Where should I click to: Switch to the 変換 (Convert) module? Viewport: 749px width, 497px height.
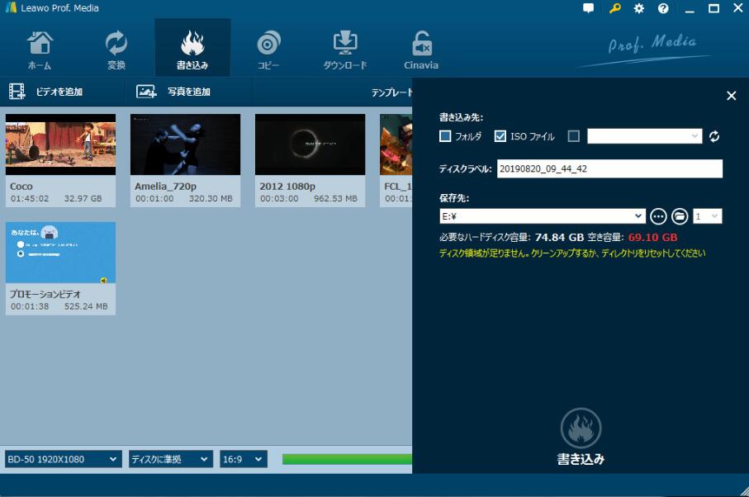click(116, 48)
